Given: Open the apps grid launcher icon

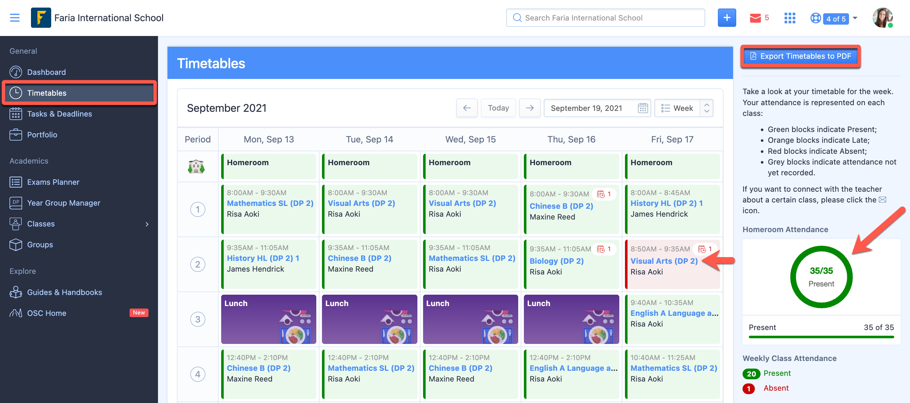Looking at the screenshot, I should pyautogui.click(x=790, y=18).
